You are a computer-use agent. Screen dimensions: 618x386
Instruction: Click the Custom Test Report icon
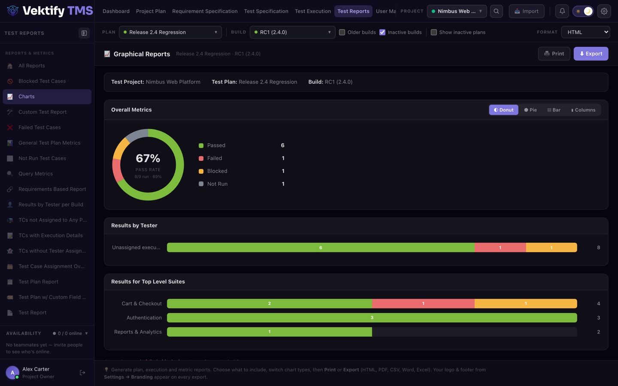point(10,112)
